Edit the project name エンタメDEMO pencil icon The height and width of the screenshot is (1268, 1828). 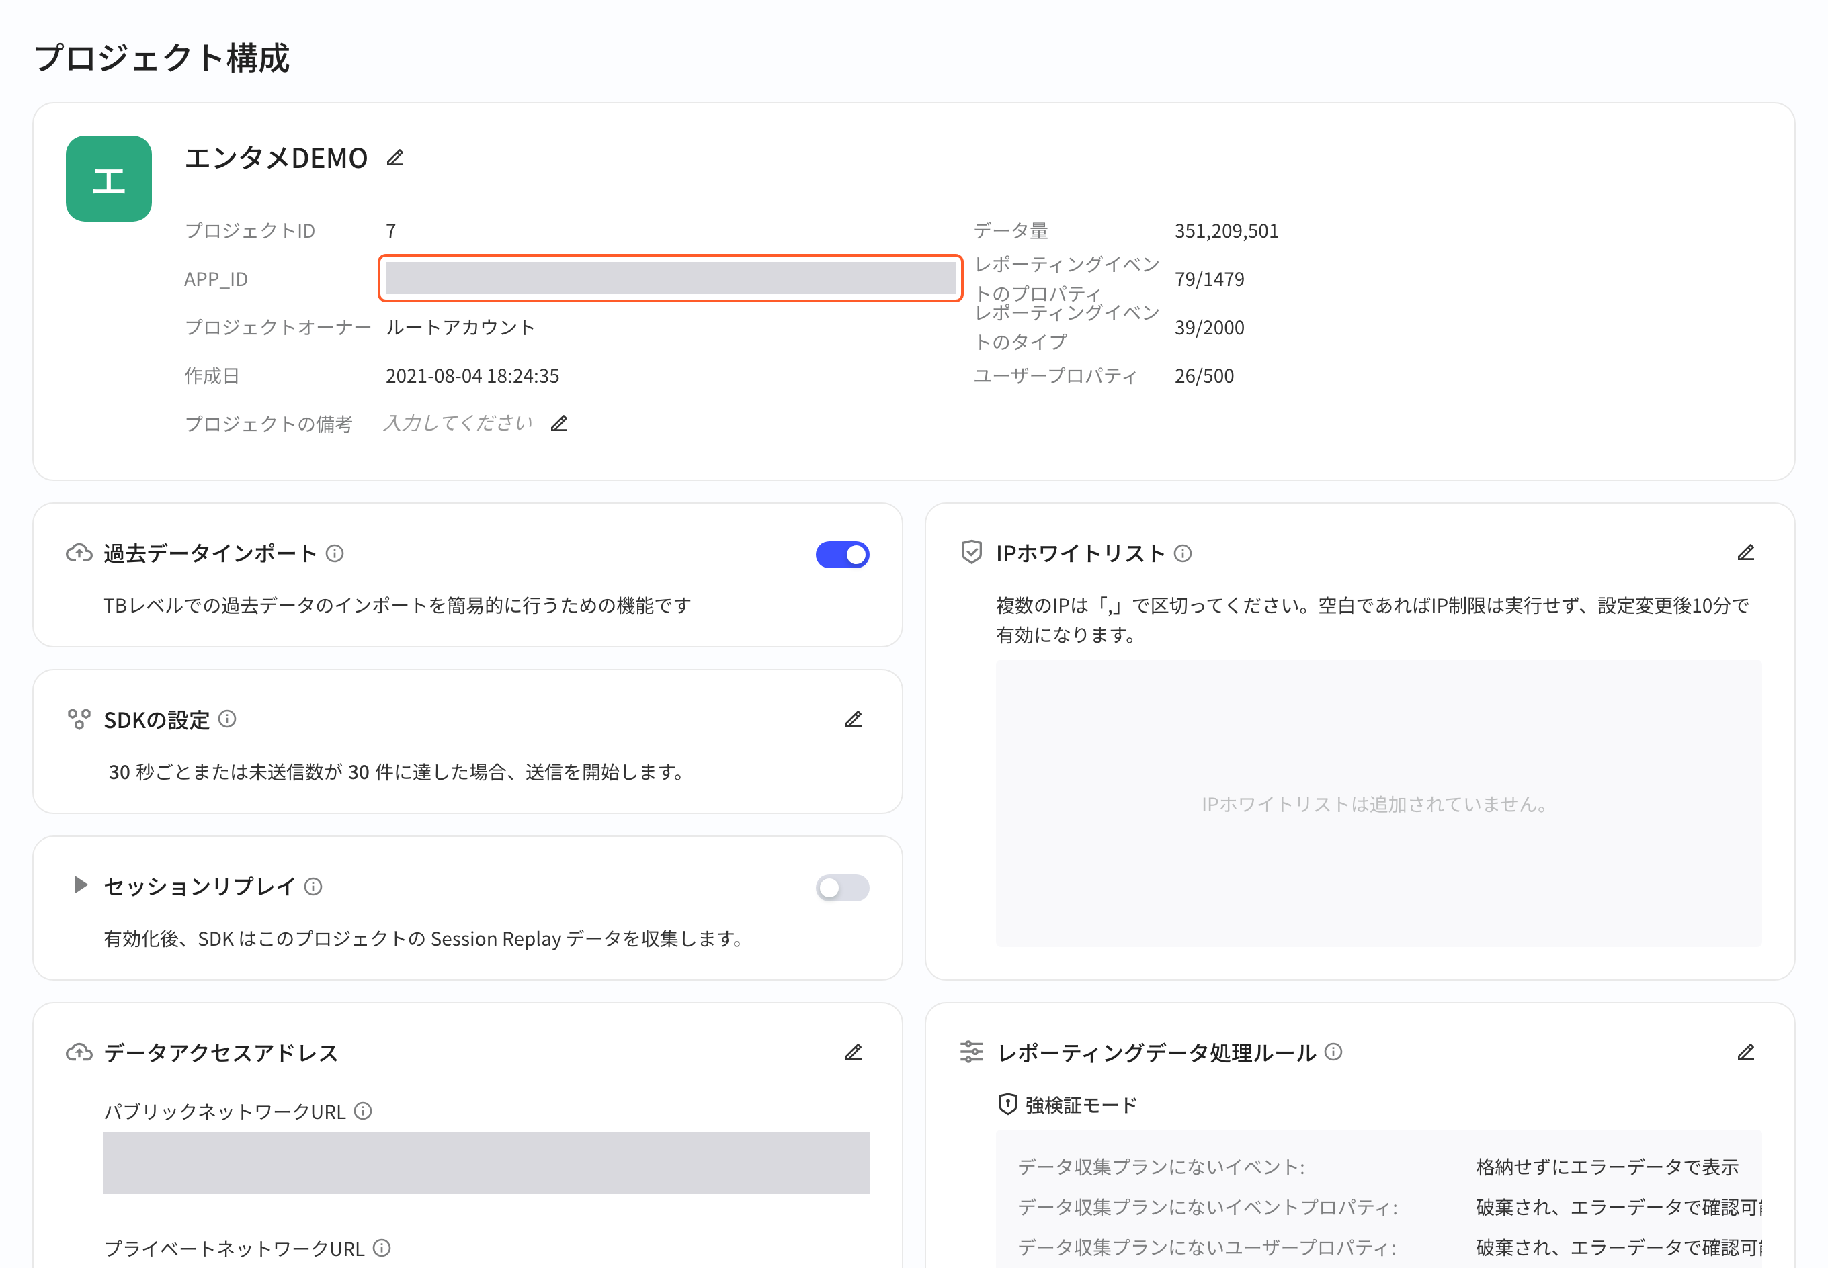pyautogui.click(x=395, y=158)
